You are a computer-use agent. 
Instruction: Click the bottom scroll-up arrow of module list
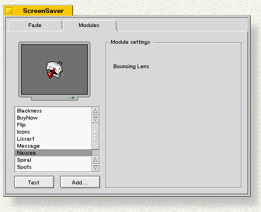tap(95, 160)
